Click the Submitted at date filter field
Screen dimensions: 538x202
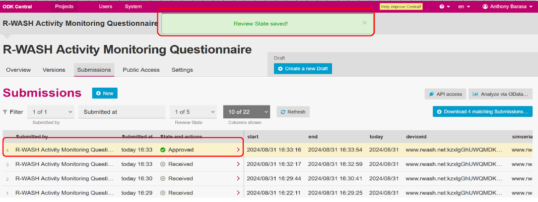(x=122, y=112)
